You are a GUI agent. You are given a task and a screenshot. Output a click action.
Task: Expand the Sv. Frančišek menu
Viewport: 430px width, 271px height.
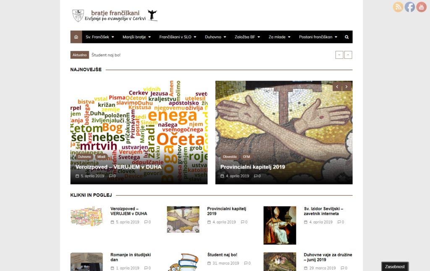tap(100, 37)
